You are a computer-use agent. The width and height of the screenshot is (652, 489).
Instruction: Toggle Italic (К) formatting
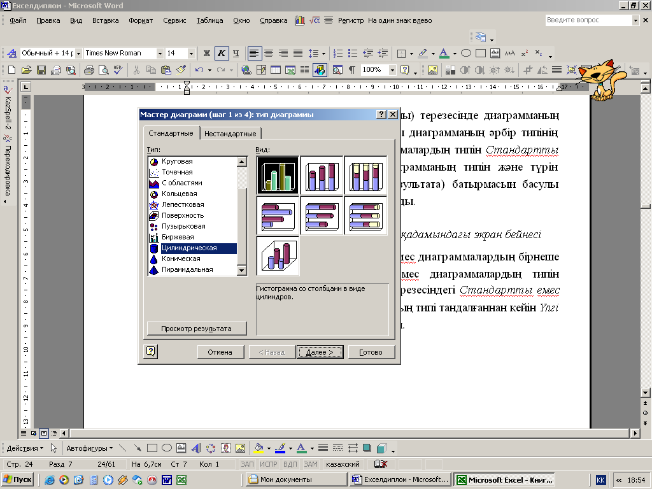coord(222,53)
